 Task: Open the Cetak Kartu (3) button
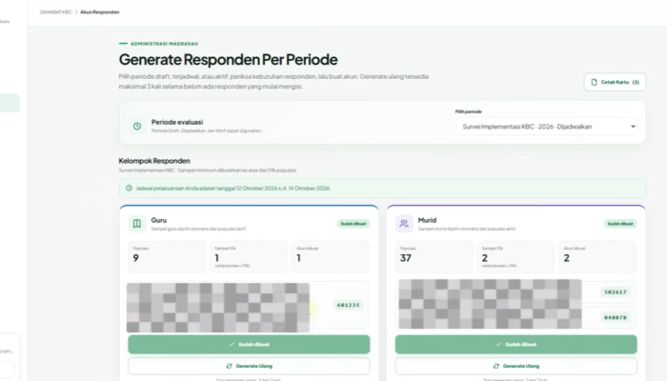pos(615,82)
